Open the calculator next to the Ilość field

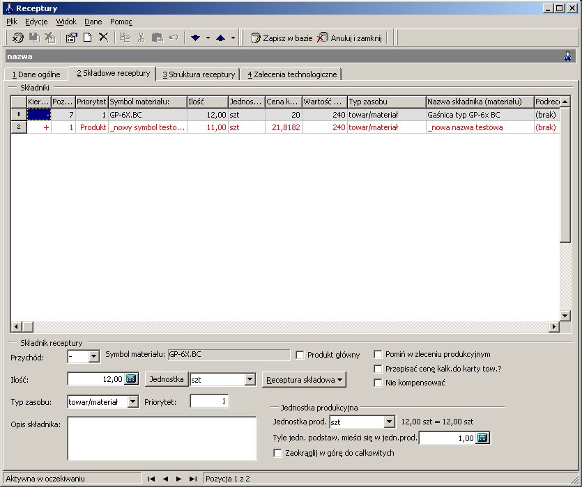[132, 378]
